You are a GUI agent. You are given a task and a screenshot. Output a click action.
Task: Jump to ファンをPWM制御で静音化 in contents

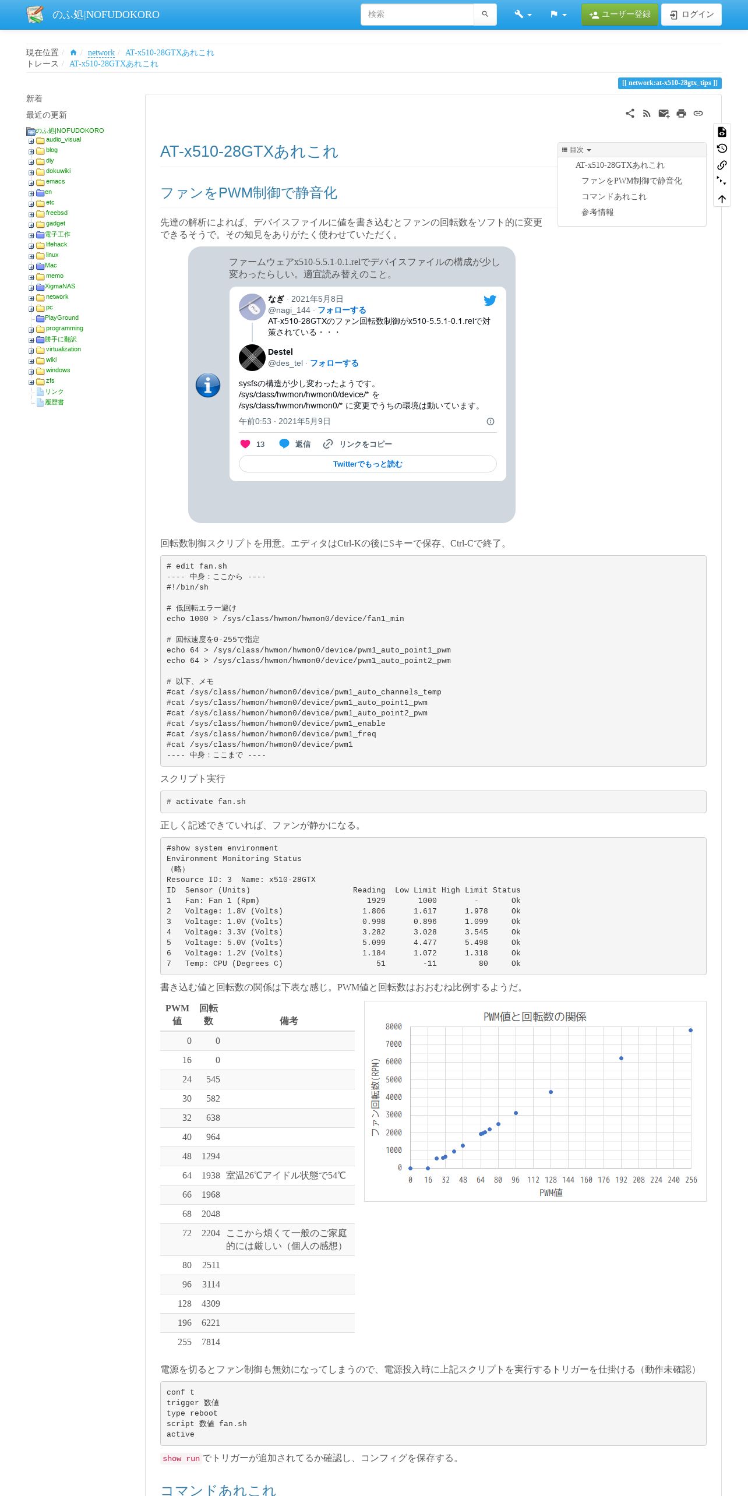point(631,181)
